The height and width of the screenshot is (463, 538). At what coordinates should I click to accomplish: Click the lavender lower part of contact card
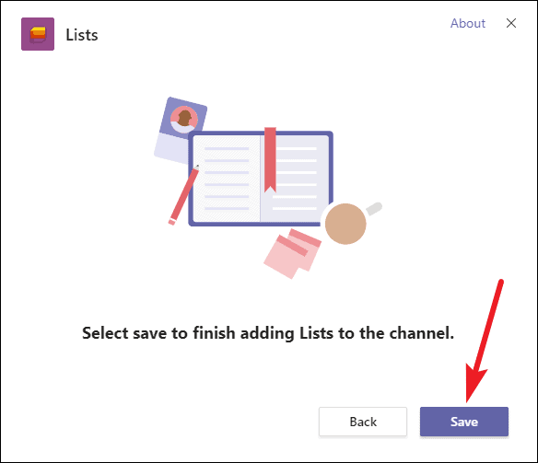pyautogui.click(x=171, y=148)
